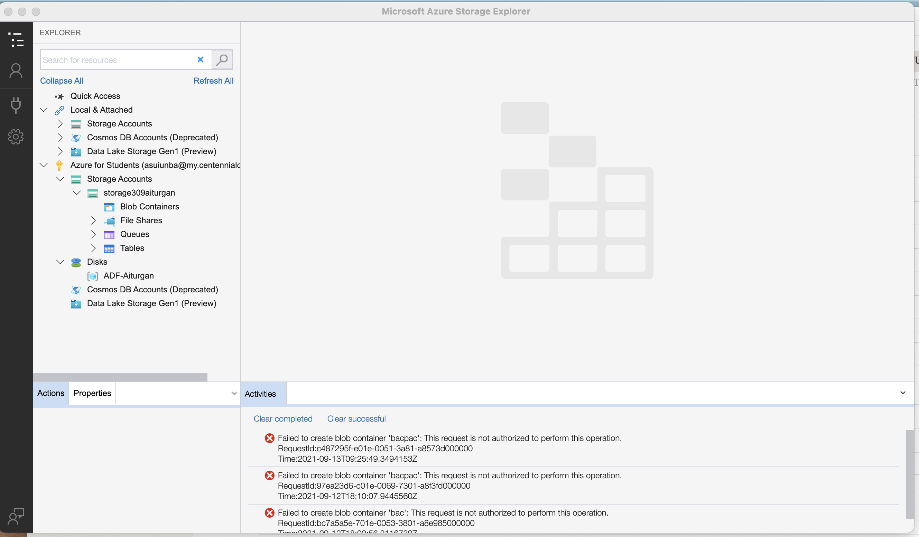Image resolution: width=919 pixels, height=537 pixels.
Task: Open the Send Feedback icon at bottom
Action: (16, 516)
